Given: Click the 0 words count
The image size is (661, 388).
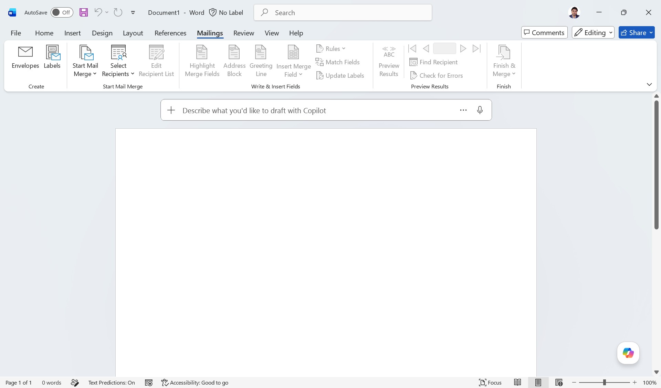Looking at the screenshot, I should pos(52,382).
